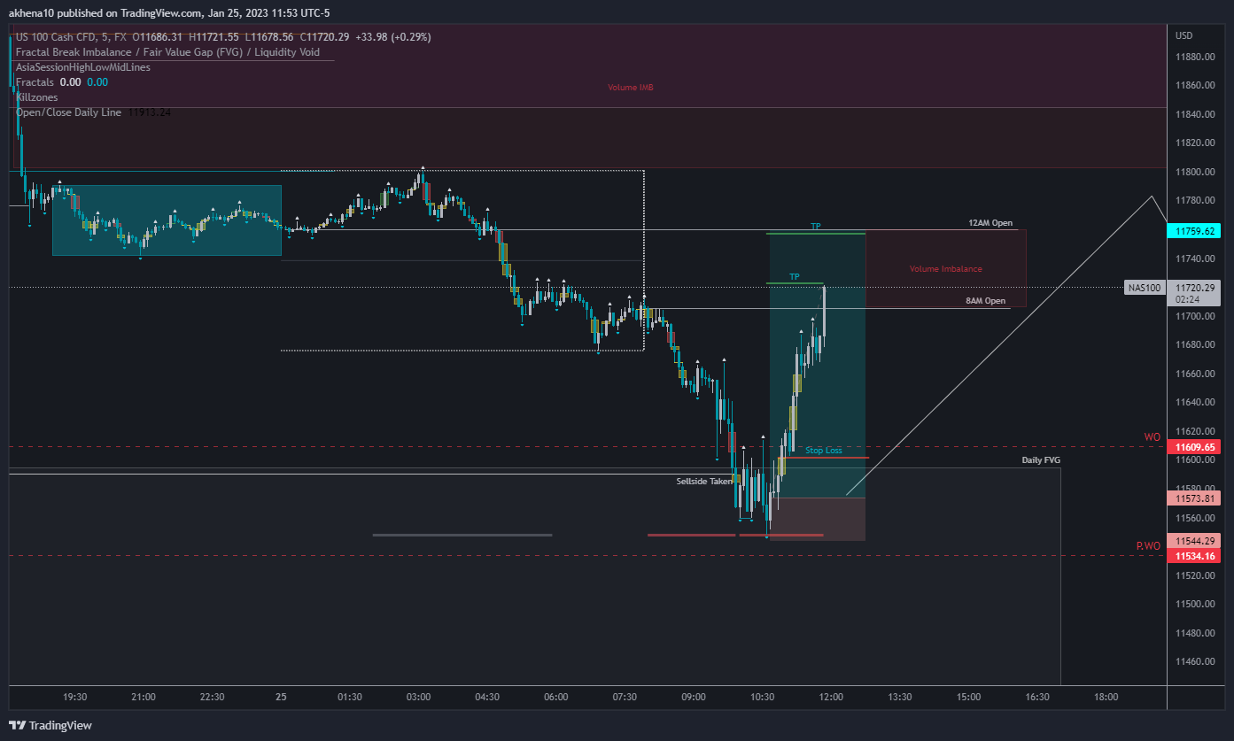The width and height of the screenshot is (1234, 741).
Task: Click the high price H11721.55 in the legend
Action: (215, 37)
